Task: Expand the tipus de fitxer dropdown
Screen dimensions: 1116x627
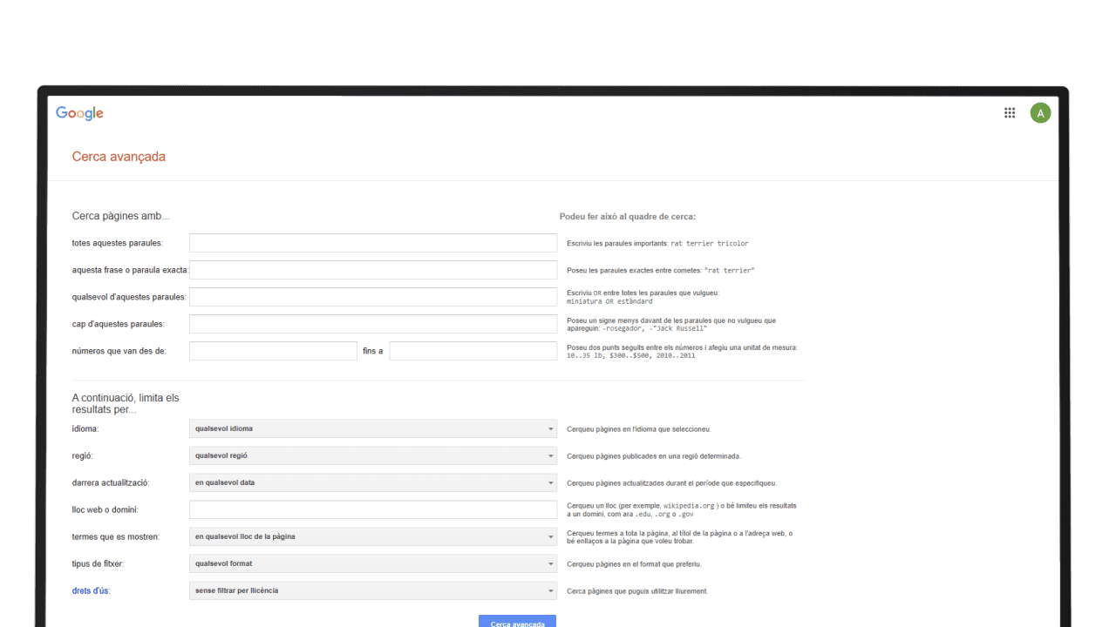Action: [x=372, y=563]
